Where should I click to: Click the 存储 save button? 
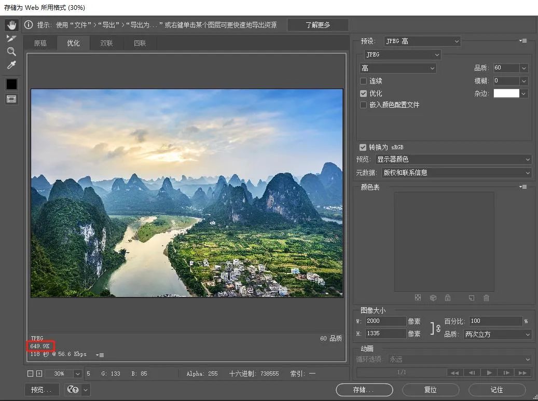(x=364, y=390)
